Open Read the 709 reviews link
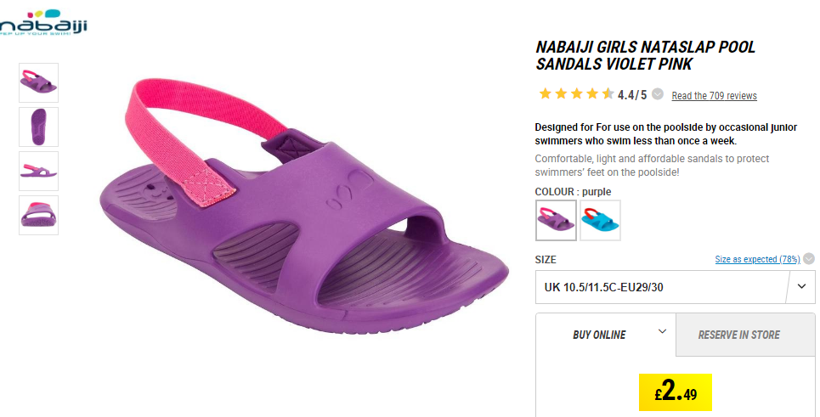The height and width of the screenshot is (417, 820). [714, 96]
